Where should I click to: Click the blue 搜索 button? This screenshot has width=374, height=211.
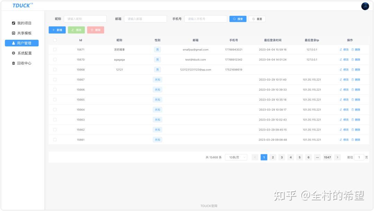(238, 19)
